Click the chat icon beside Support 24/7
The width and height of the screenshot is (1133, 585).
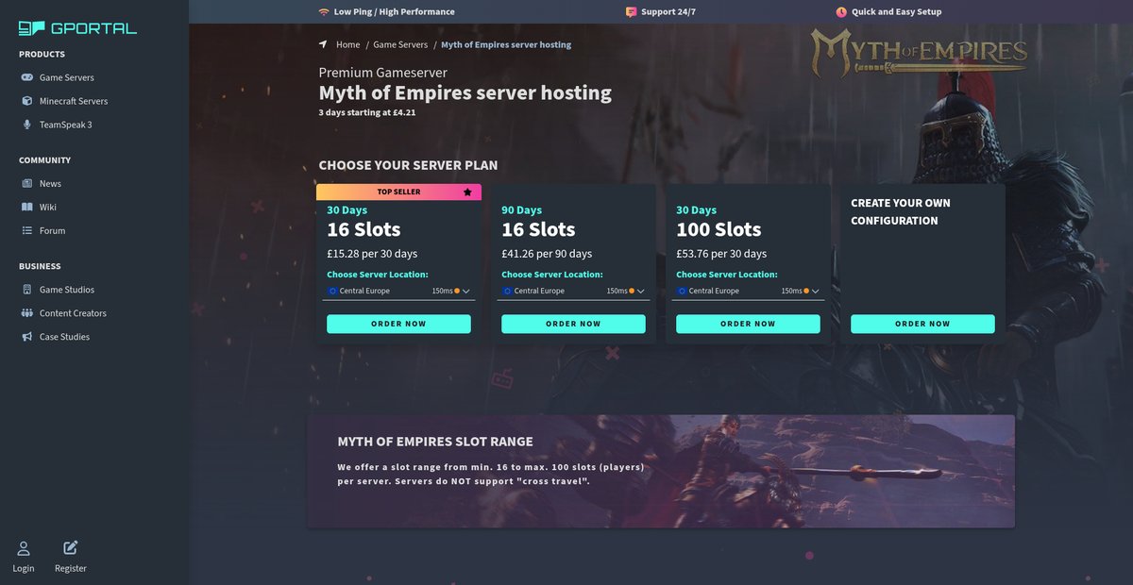click(x=631, y=12)
